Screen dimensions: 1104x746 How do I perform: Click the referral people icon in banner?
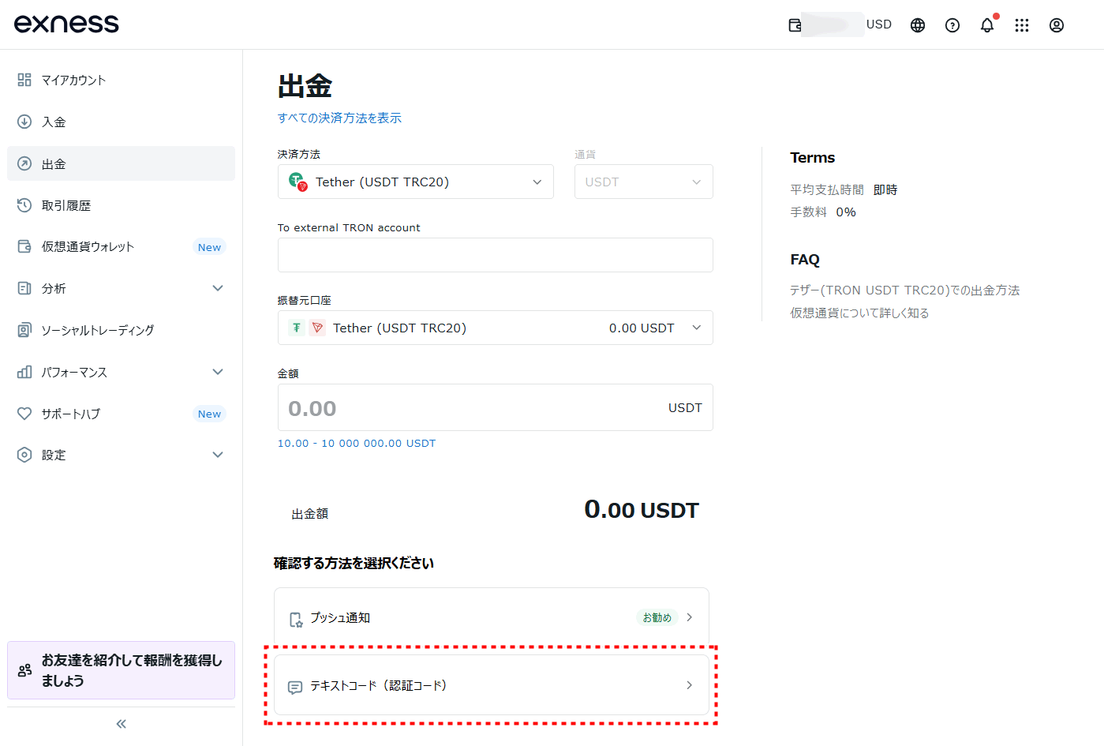point(24,670)
